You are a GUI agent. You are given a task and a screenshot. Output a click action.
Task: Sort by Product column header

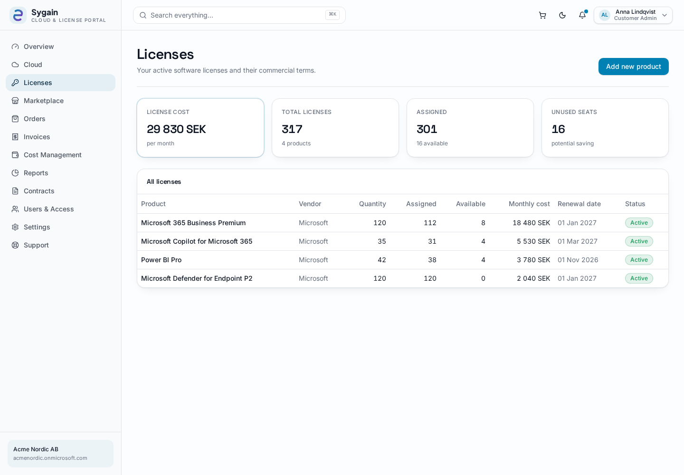[153, 204]
